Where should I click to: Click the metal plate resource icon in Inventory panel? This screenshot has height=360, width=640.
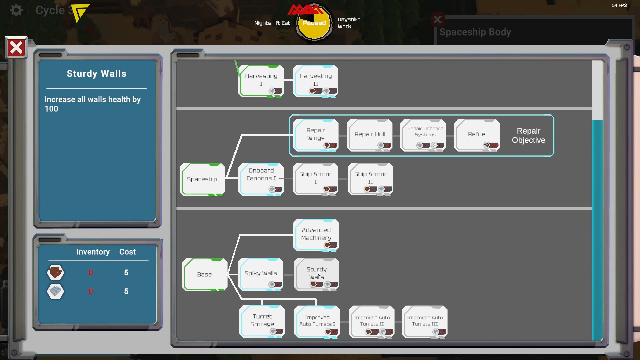click(55, 291)
